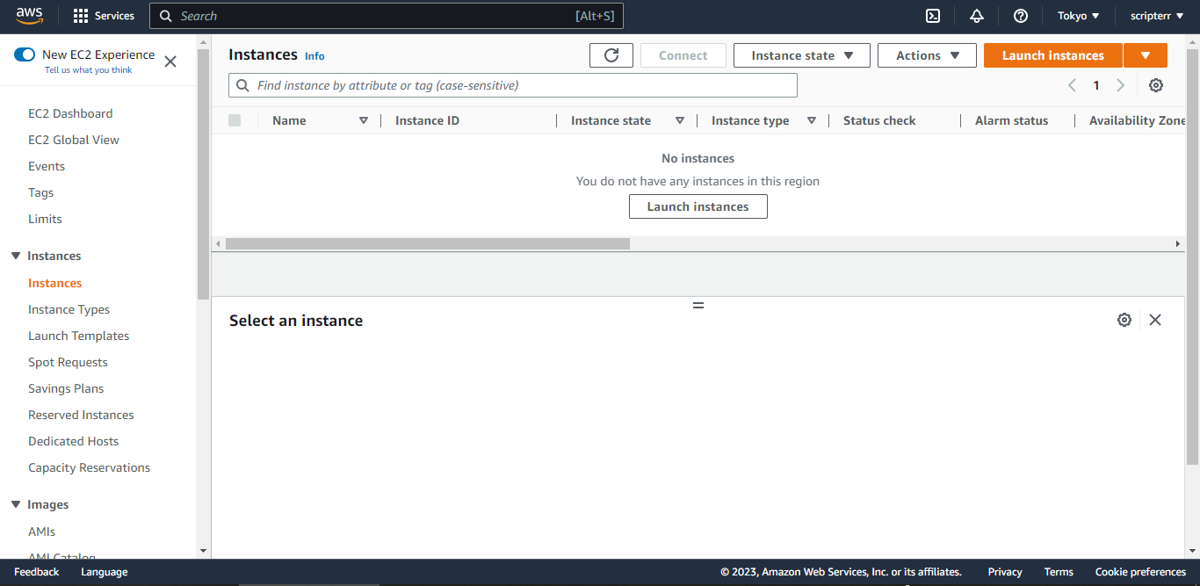
Task: Collapse the Instances sidebar section
Action: (16, 256)
